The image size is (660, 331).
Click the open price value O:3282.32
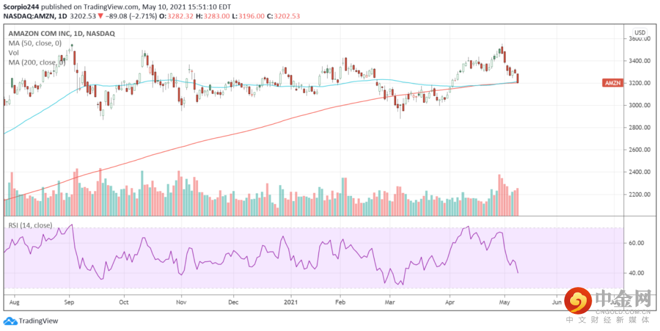177,16
